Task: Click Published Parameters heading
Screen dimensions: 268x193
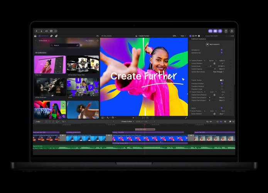Action: click(199, 39)
